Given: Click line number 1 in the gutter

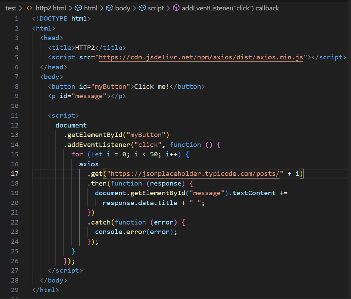Looking at the screenshot, I should pos(17,19).
